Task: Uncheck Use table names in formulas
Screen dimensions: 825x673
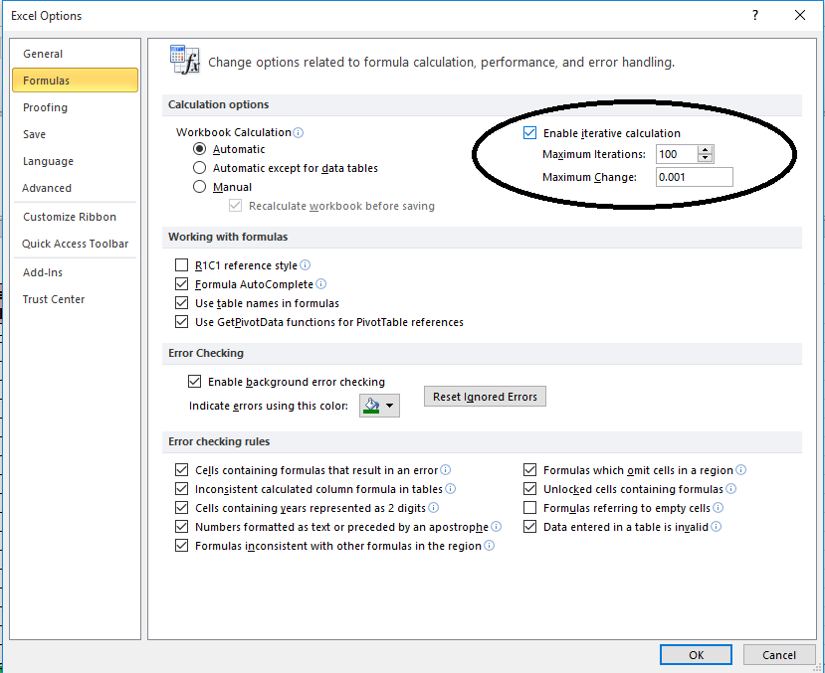Action: coord(181,303)
